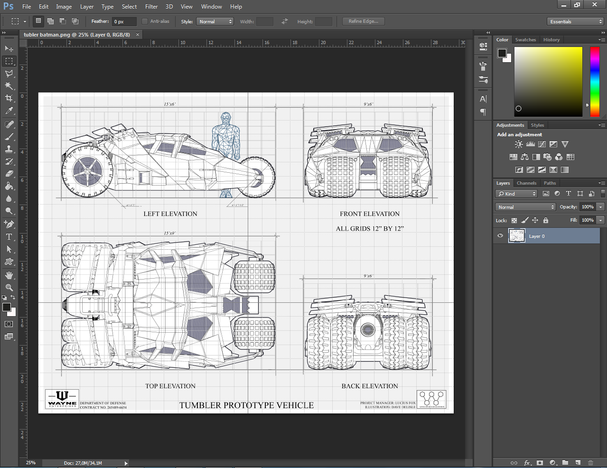
Task: Select the Zoom tool
Action: tap(9, 287)
